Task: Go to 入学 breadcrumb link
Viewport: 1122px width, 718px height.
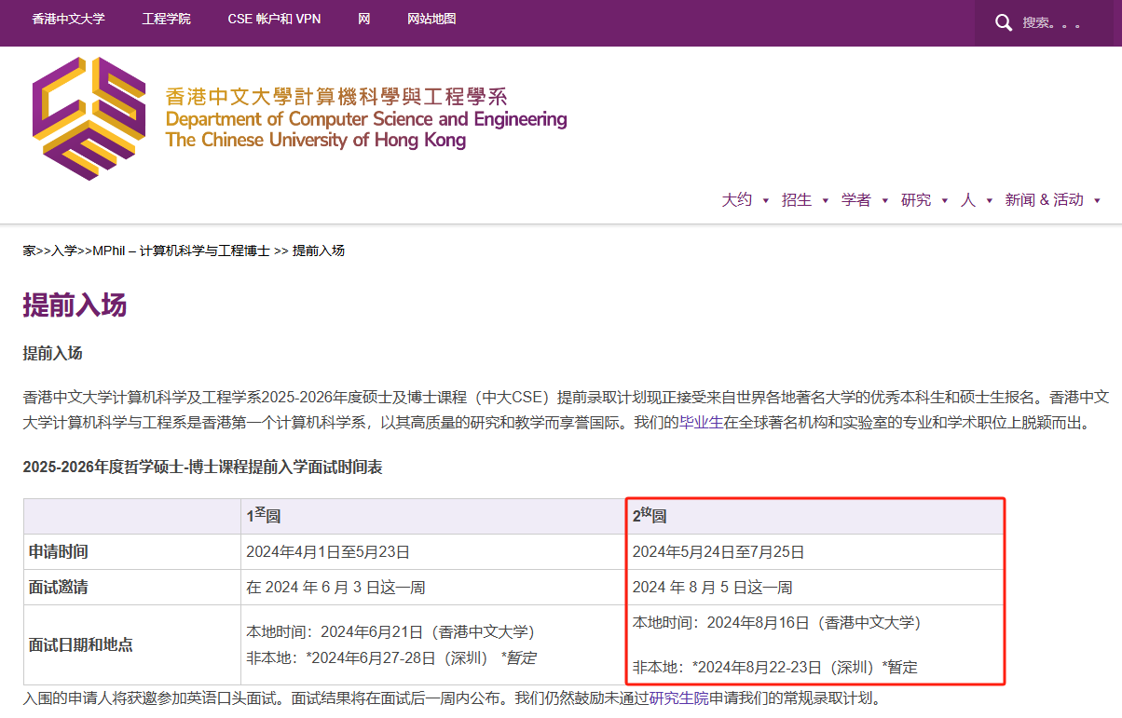Action: coord(63,251)
